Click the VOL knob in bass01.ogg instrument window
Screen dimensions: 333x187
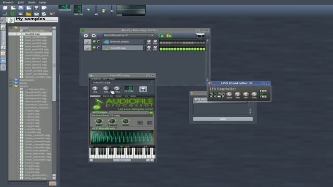(95, 89)
